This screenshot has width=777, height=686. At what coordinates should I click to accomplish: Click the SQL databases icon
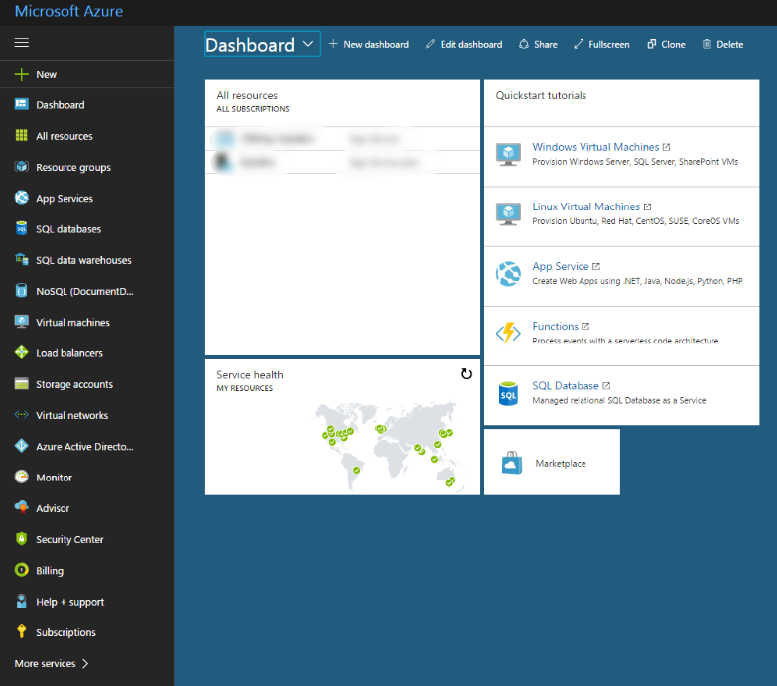pyautogui.click(x=21, y=228)
